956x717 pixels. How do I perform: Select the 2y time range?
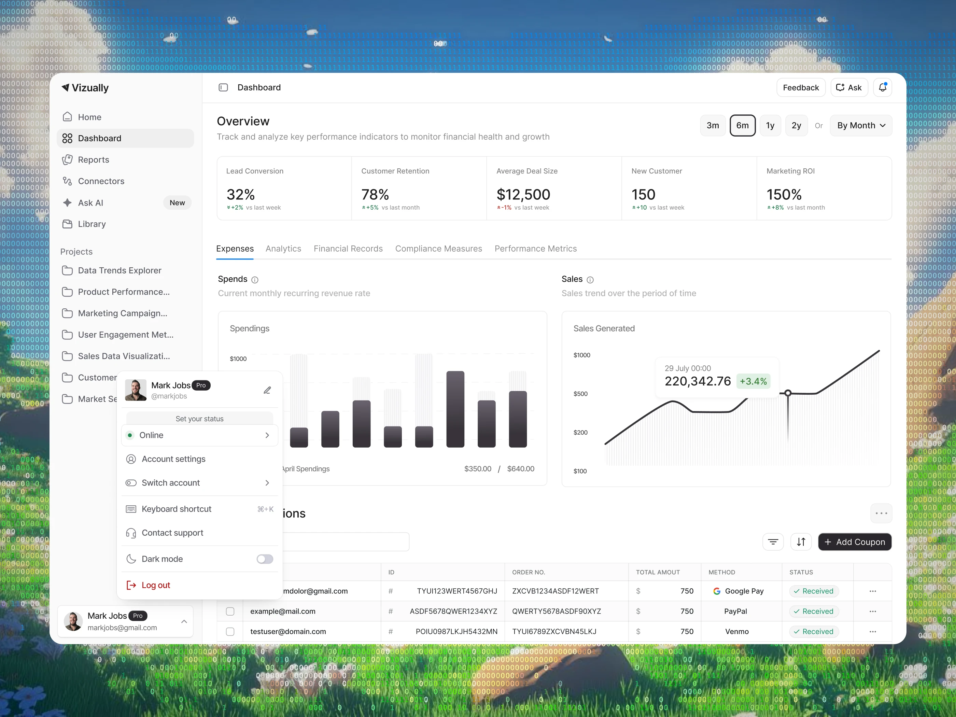point(796,125)
